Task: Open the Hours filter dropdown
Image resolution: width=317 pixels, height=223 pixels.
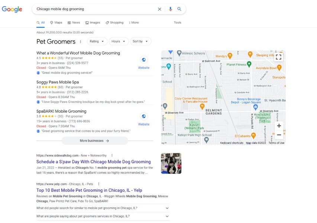Action: (119, 42)
